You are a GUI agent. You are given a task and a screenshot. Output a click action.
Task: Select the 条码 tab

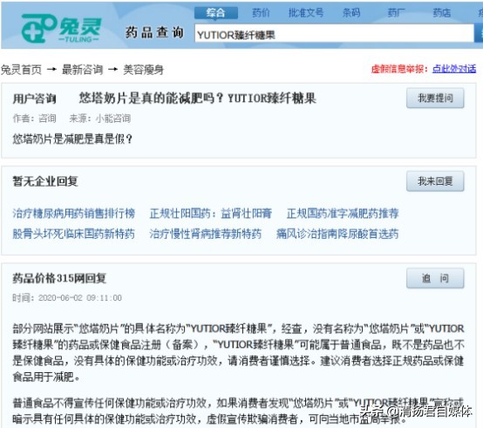click(351, 13)
